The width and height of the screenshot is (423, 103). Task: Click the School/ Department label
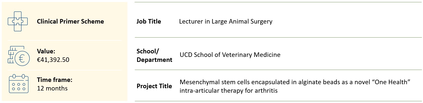pyautogui.click(x=154, y=55)
